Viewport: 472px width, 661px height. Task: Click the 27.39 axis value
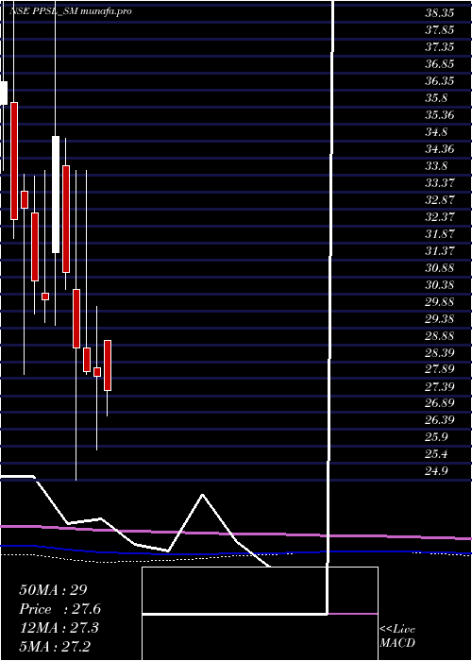(440, 387)
